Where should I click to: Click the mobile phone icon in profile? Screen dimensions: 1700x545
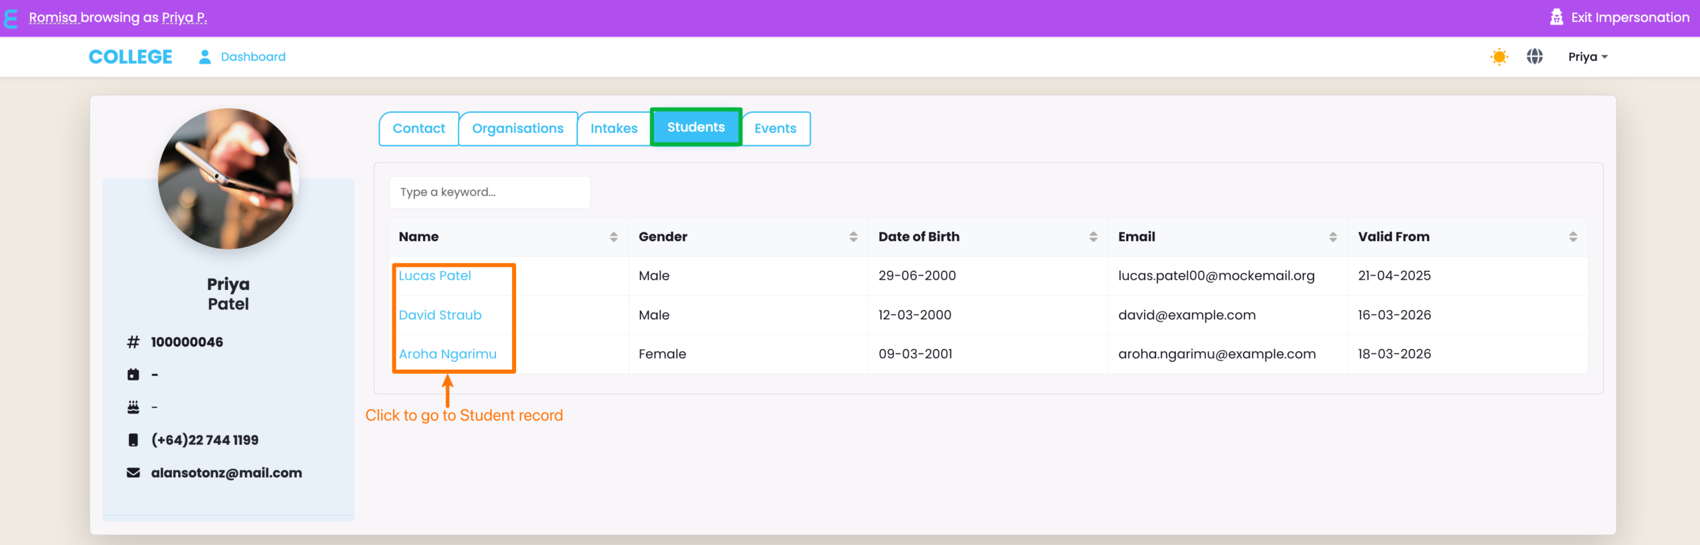tap(133, 440)
